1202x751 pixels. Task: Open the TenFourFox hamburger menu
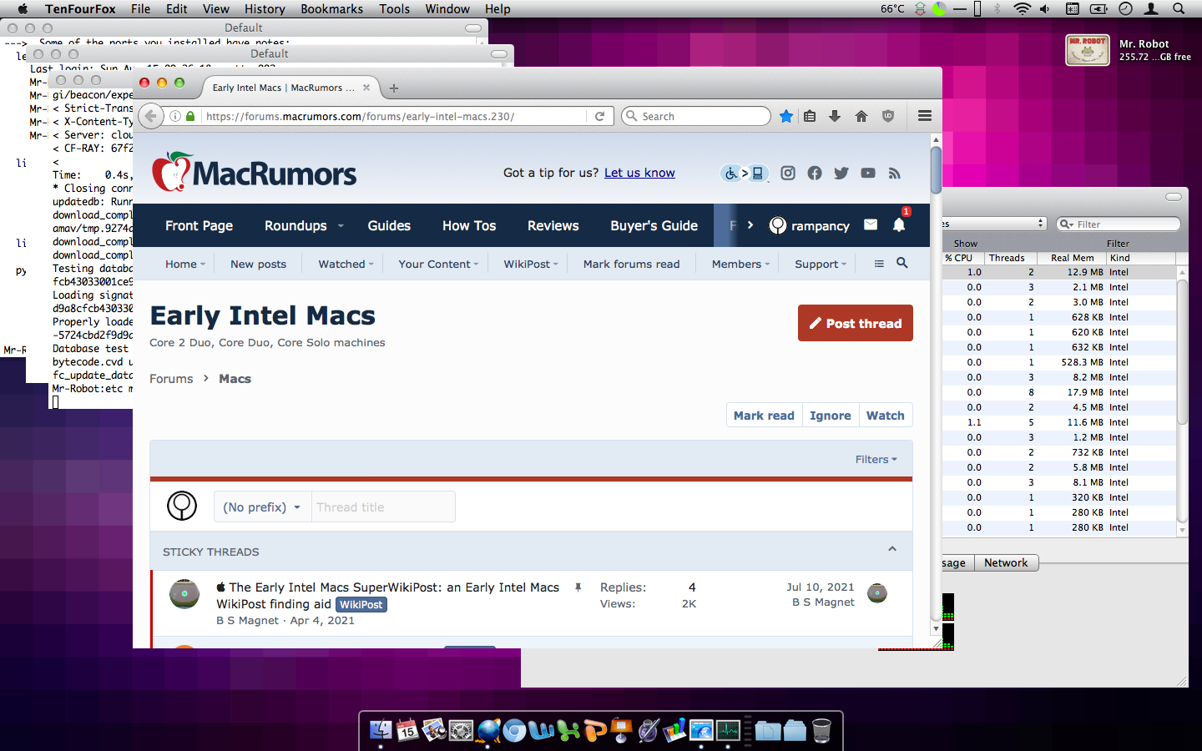tap(925, 116)
